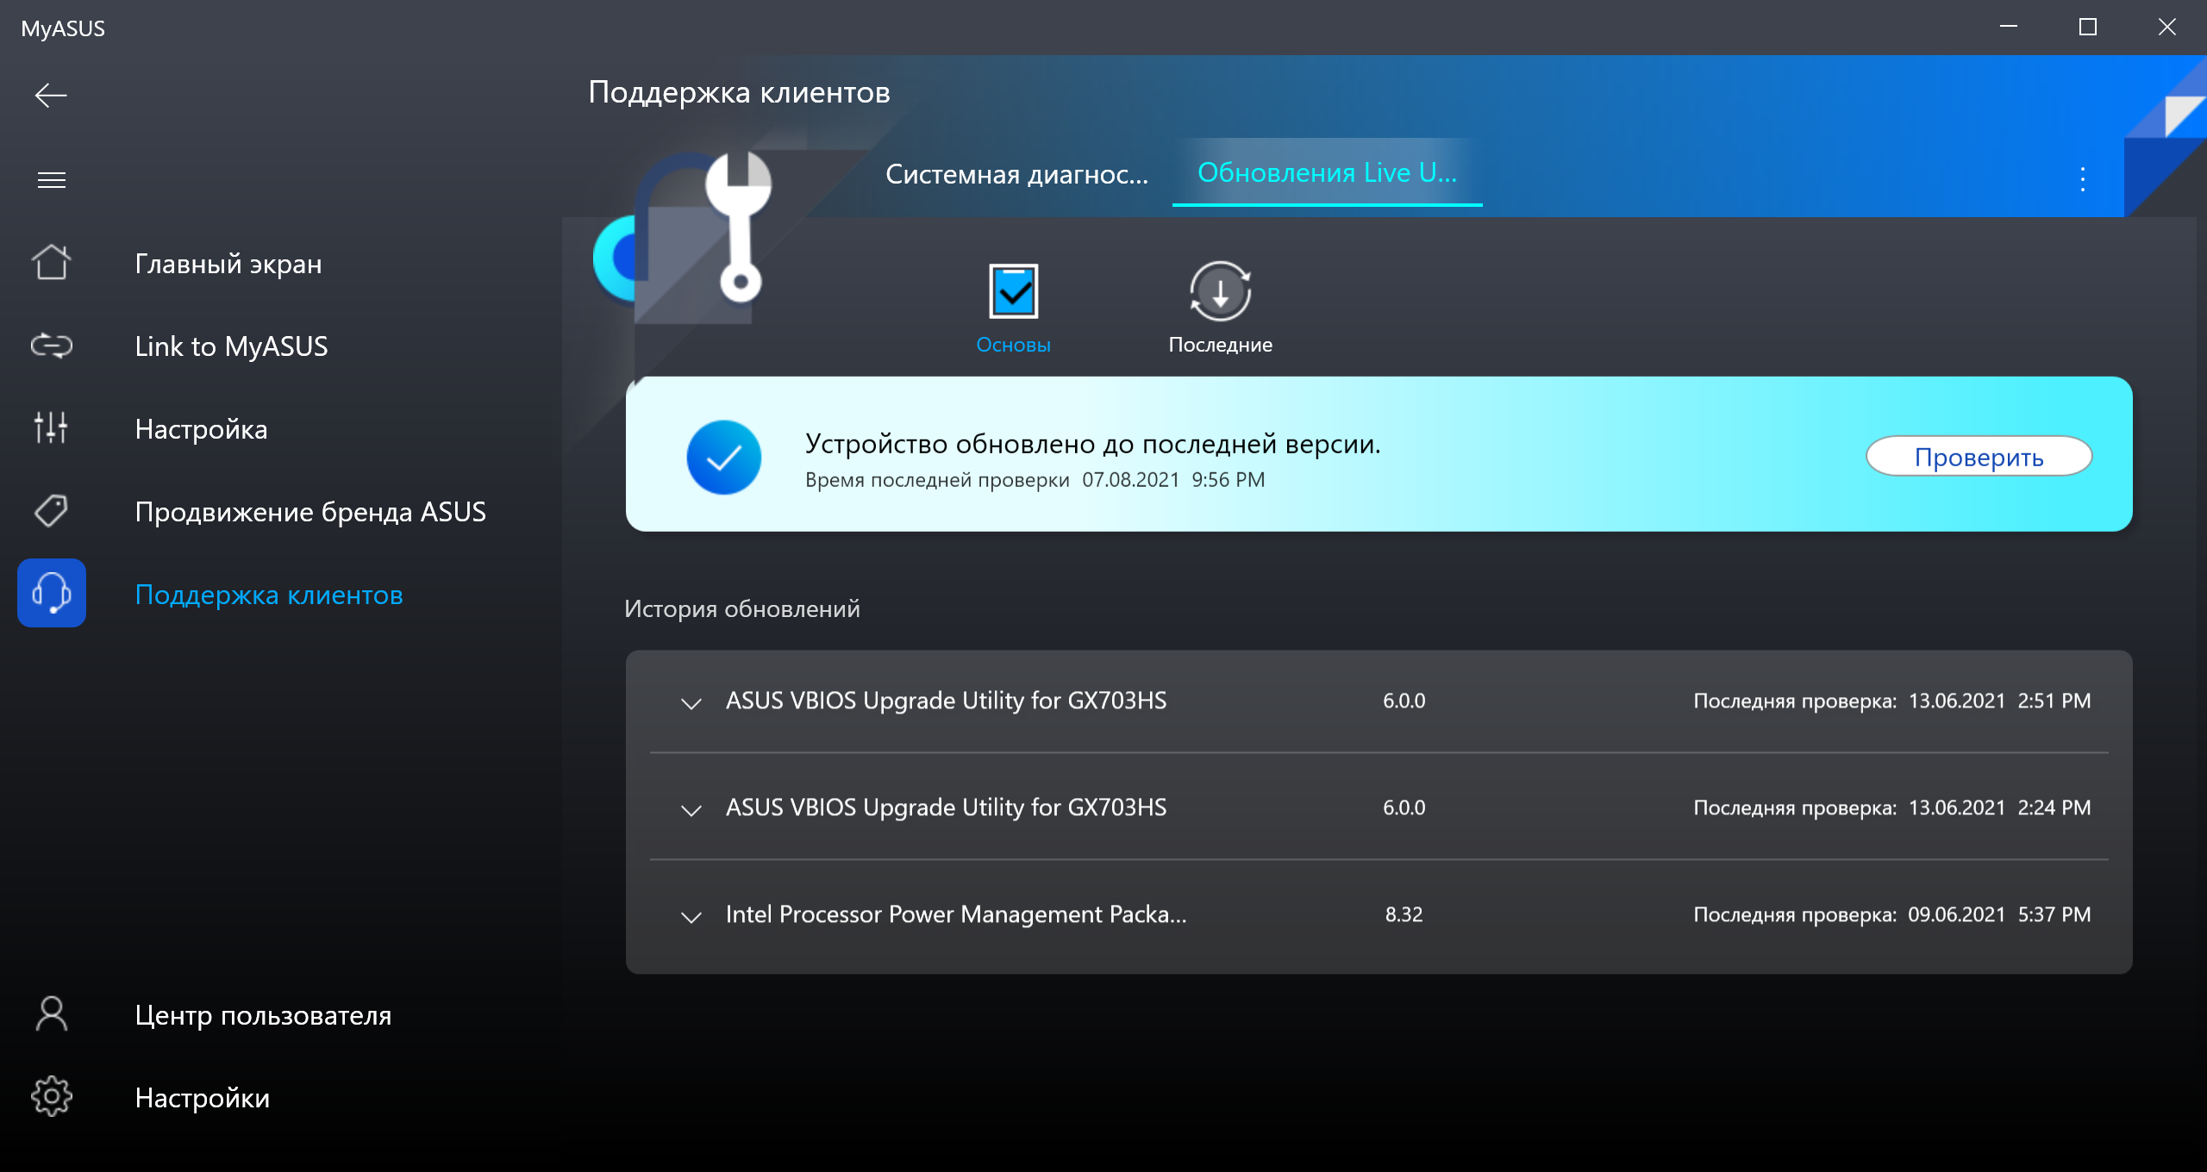
Task: Open the Настройка sliders icon
Action: [51, 428]
